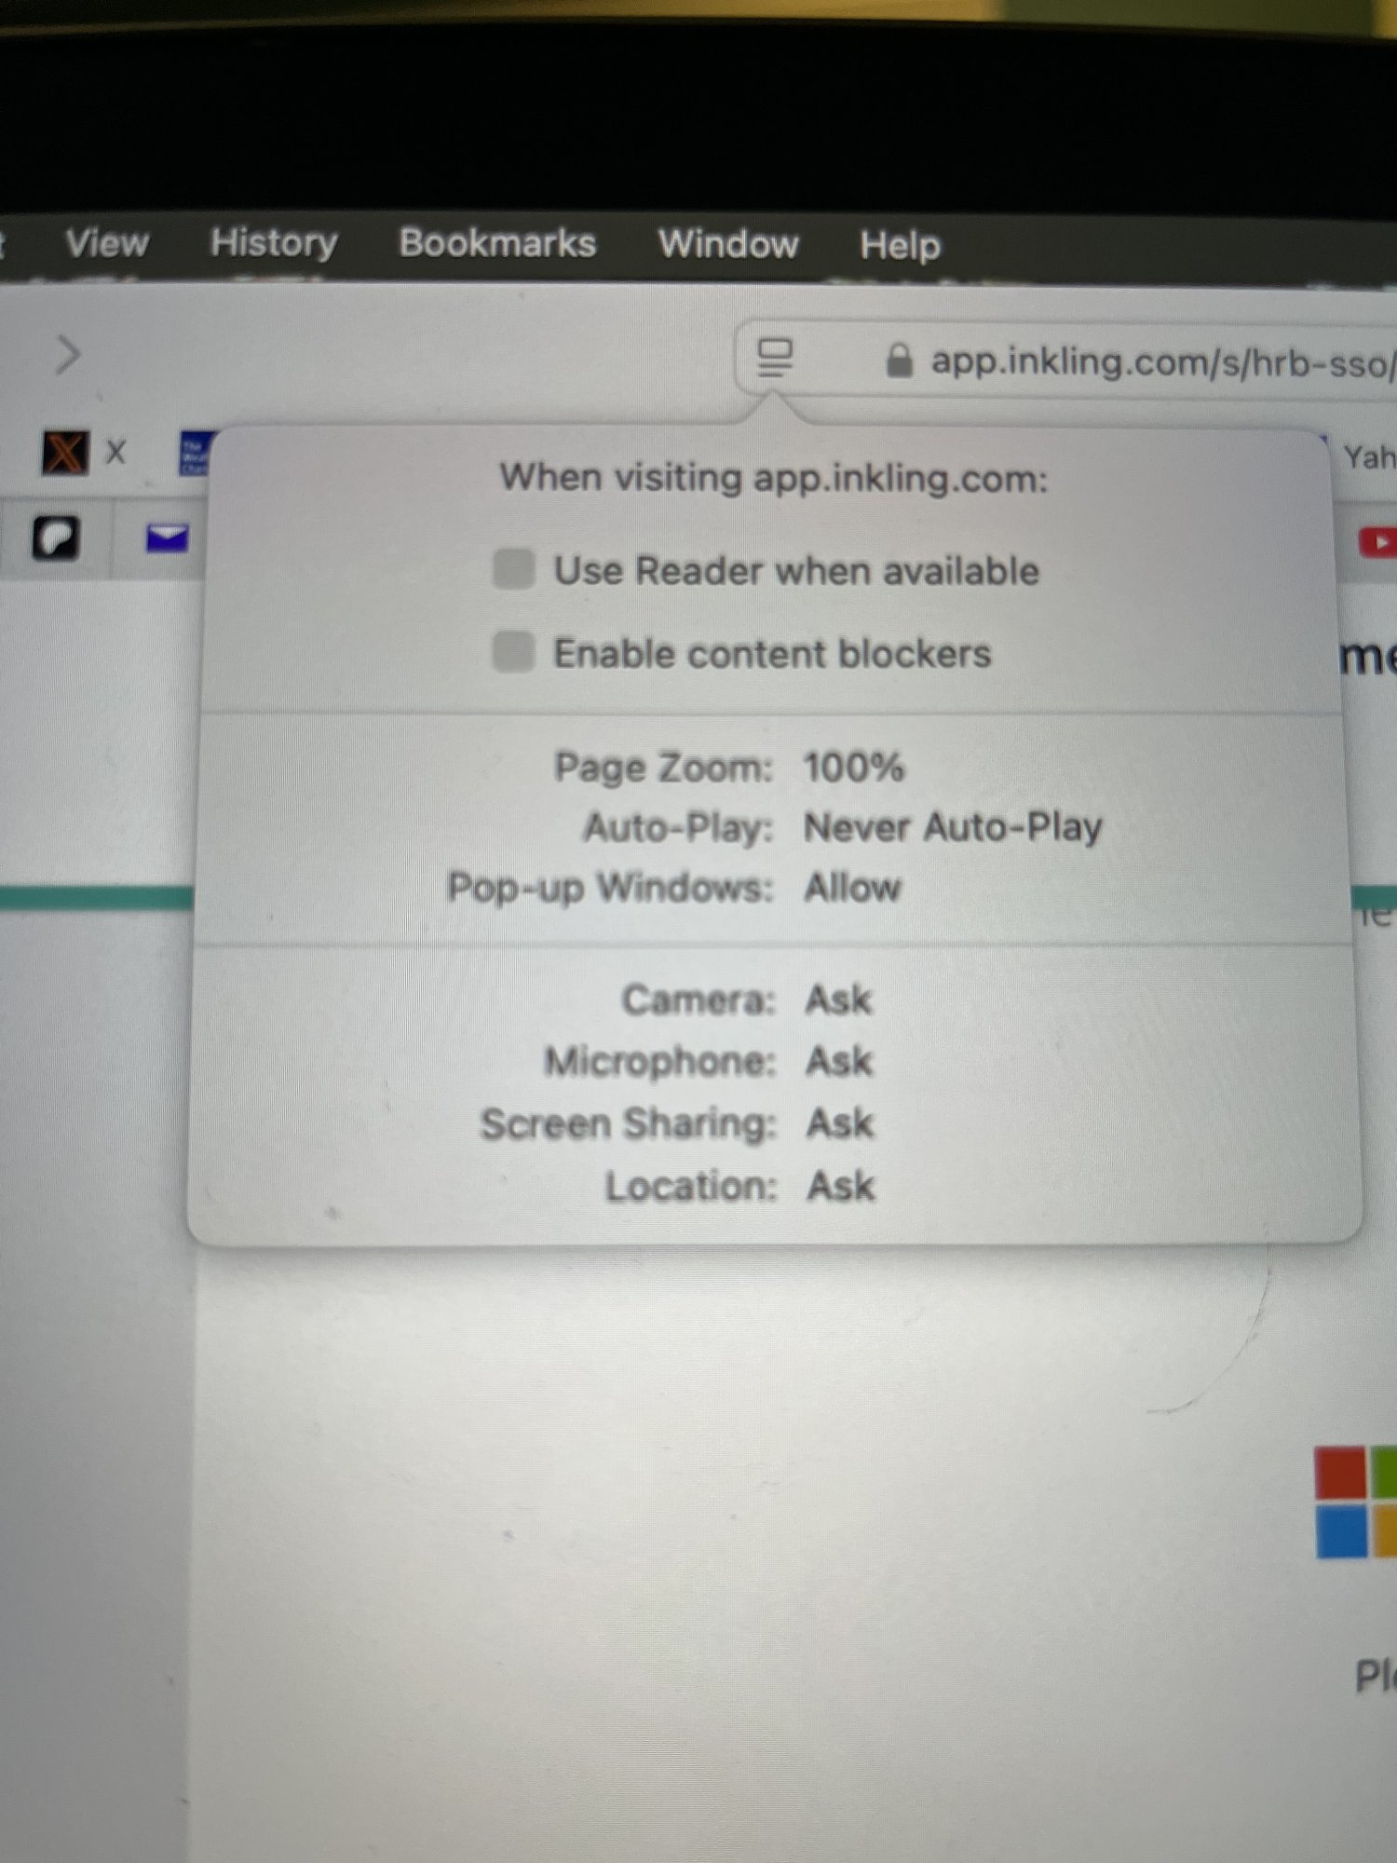
Task: Click the red YouTube icon
Action: (x=1378, y=542)
